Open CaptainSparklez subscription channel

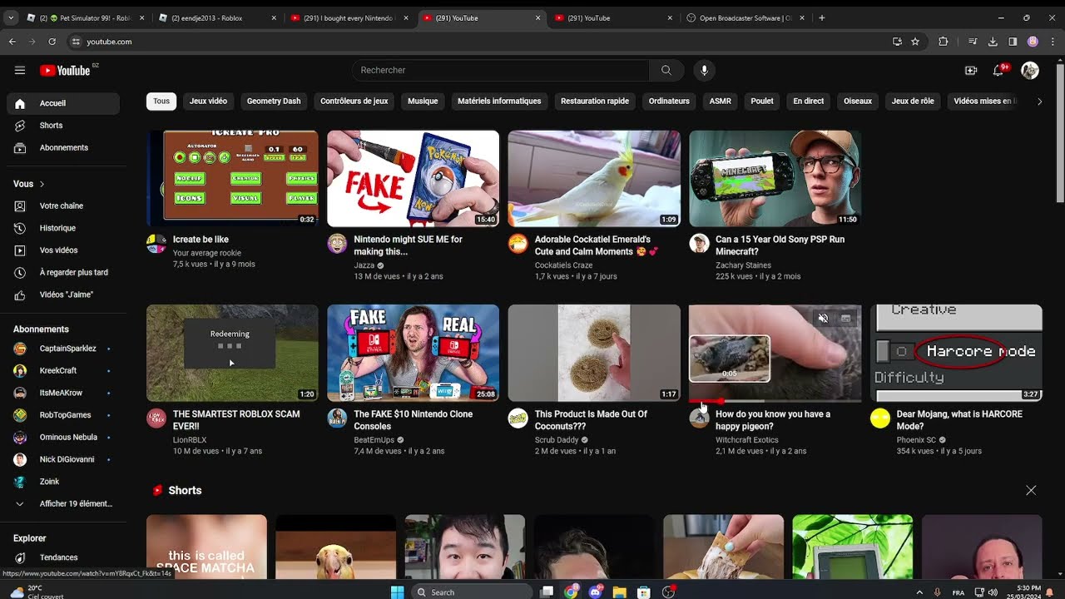[63, 349]
